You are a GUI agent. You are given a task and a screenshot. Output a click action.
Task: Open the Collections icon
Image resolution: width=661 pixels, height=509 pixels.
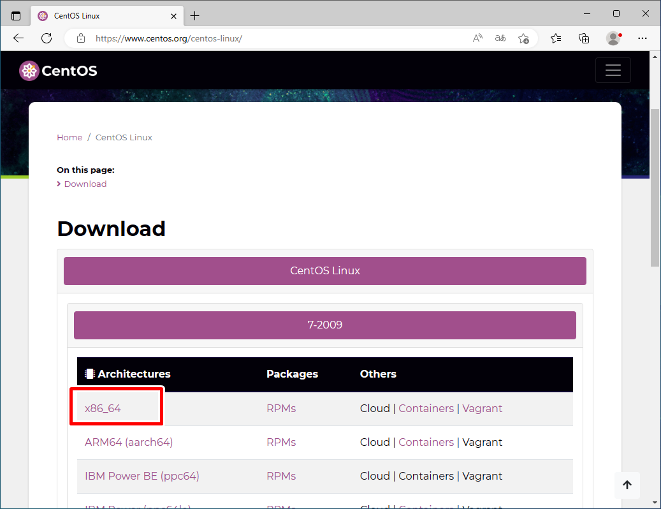[x=584, y=38]
